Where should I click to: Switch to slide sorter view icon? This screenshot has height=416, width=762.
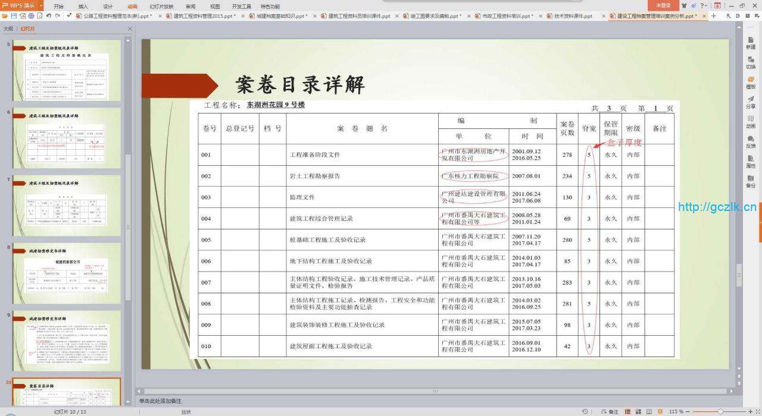639,411
